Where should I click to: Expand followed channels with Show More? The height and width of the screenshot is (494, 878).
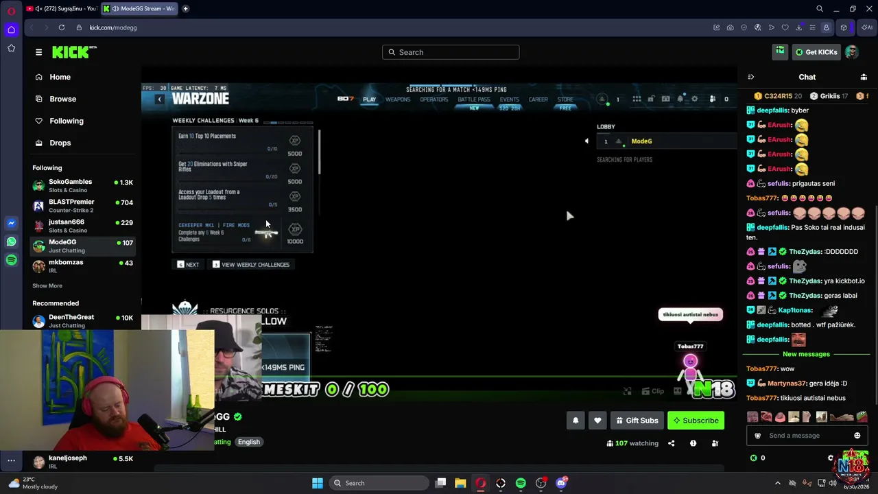[x=47, y=285]
